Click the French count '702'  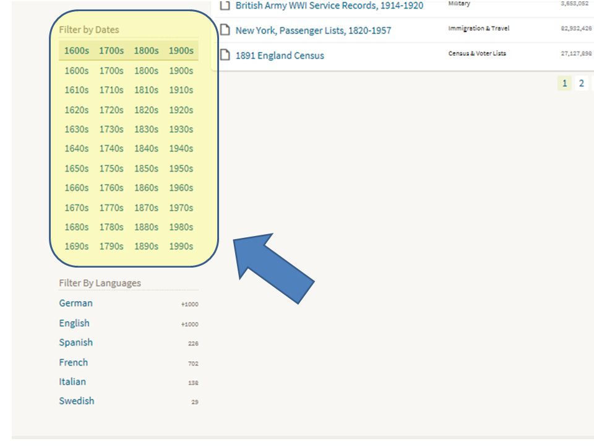[193, 364]
